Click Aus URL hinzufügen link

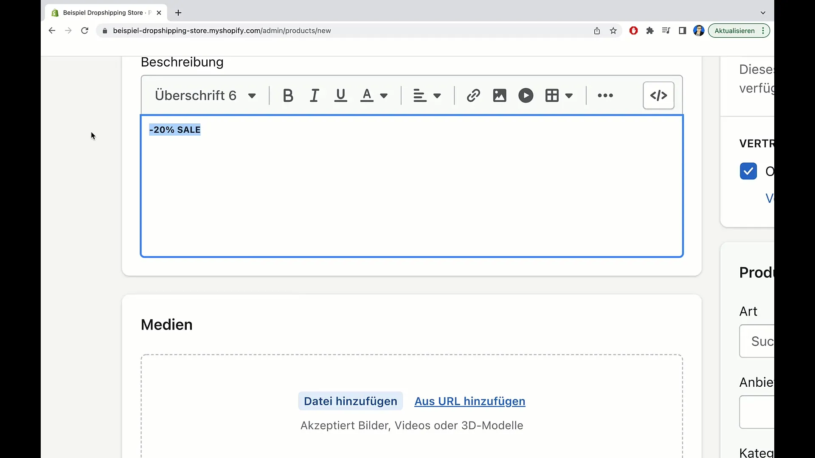point(470,401)
